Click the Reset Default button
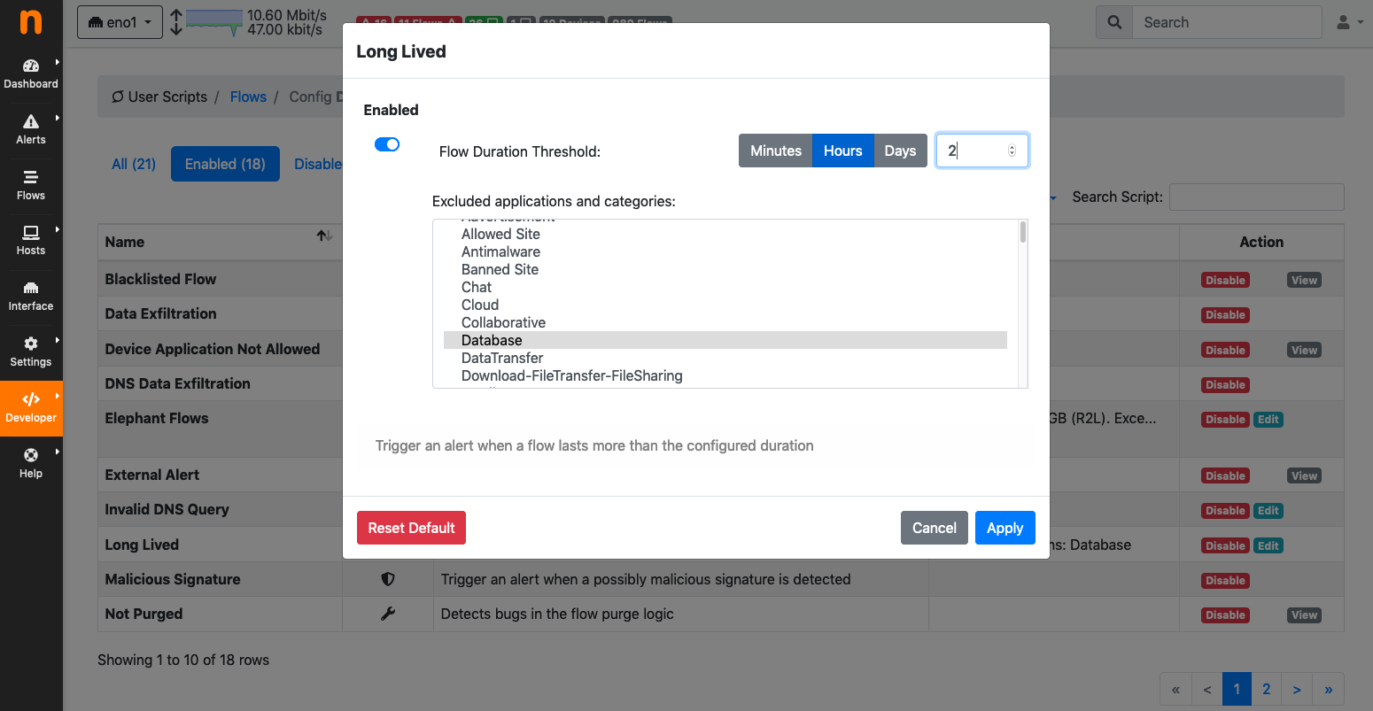 click(411, 528)
